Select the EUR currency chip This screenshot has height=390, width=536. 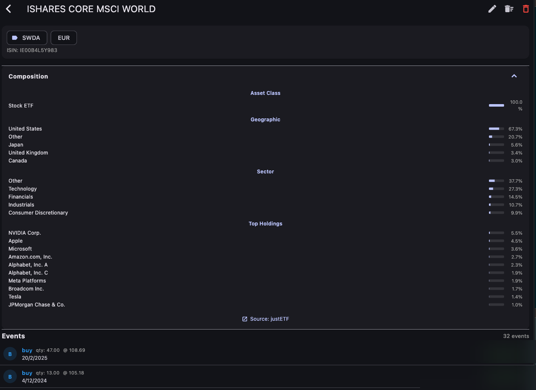pyautogui.click(x=64, y=38)
